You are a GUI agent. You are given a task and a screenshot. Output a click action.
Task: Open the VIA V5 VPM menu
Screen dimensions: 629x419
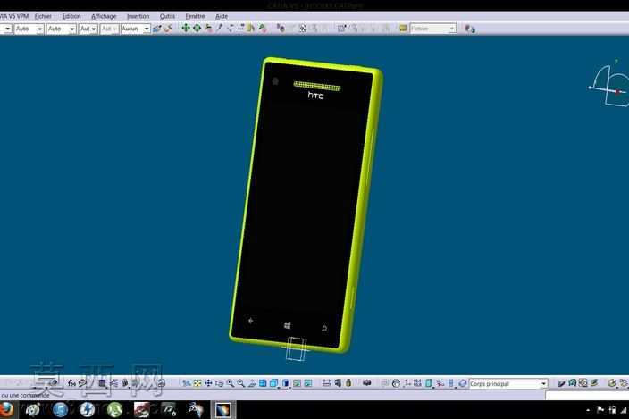pos(13,16)
